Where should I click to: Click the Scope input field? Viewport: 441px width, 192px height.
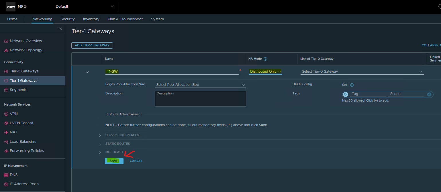tap(406, 94)
